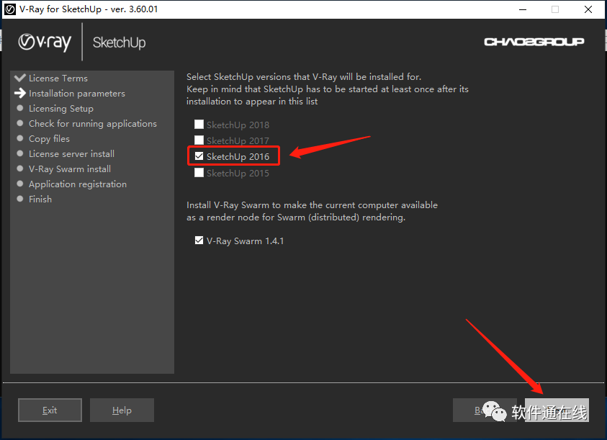
Task: Click the V-Ray logo in header
Action: point(45,42)
